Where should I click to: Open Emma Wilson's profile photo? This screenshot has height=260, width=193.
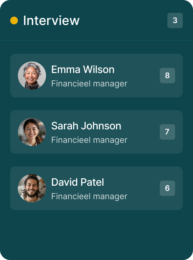click(x=32, y=76)
